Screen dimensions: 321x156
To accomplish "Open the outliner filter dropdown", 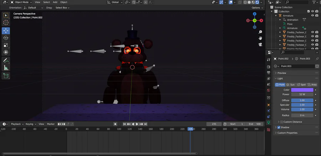I will coord(315,2).
